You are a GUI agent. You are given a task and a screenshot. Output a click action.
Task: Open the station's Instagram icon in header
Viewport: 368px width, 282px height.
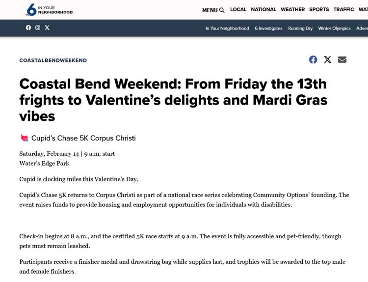tap(38, 28)
